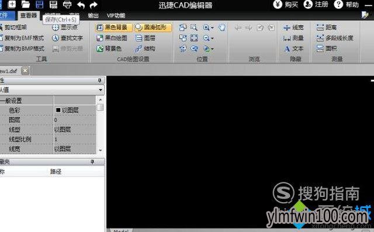
Task: Click the zoom in magnifier
Action: click(206, 27)
